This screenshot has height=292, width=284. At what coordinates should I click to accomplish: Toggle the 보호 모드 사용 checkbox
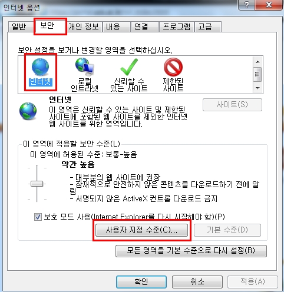pyautogui.click(x=38, y=217)
